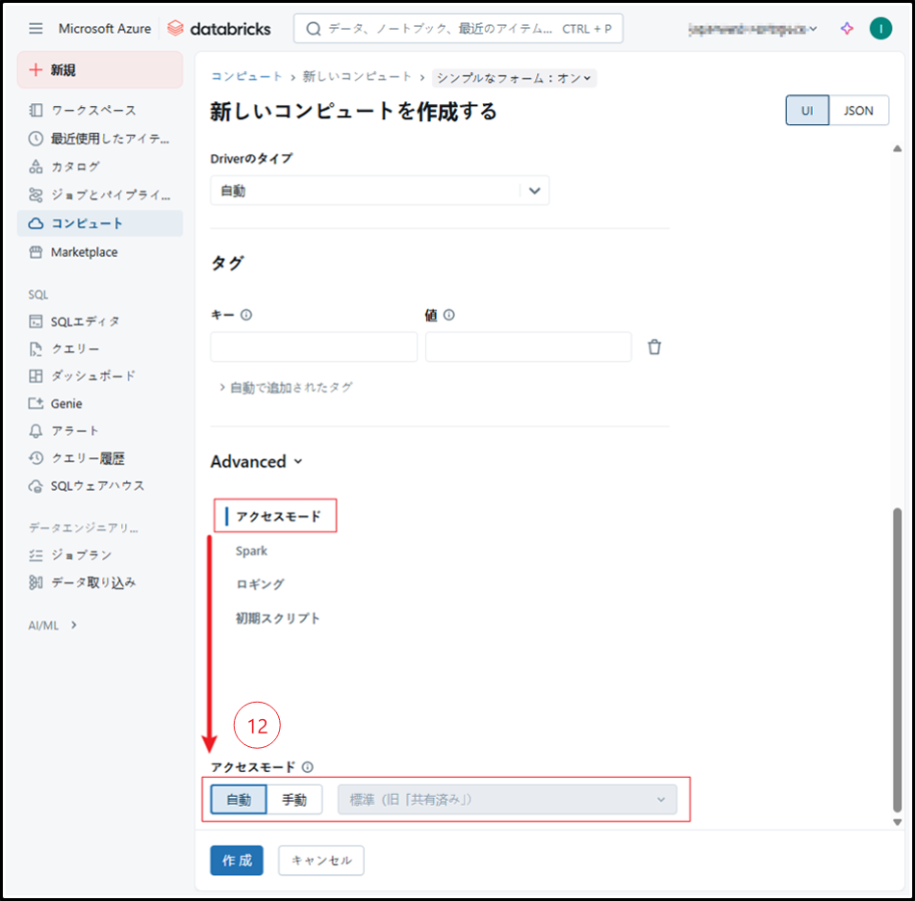
Task: Click the コンピュート cloud icon
Action: tap(36, 223)
